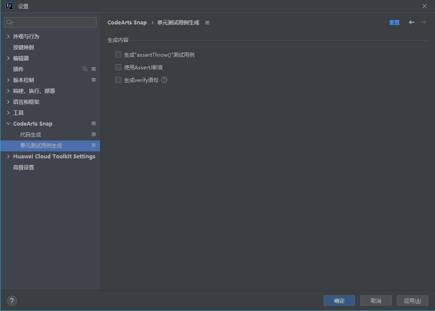This screenshot has height=311, width=435.
Task: Click the 重置 reset link
Action: tap(394, 22)
